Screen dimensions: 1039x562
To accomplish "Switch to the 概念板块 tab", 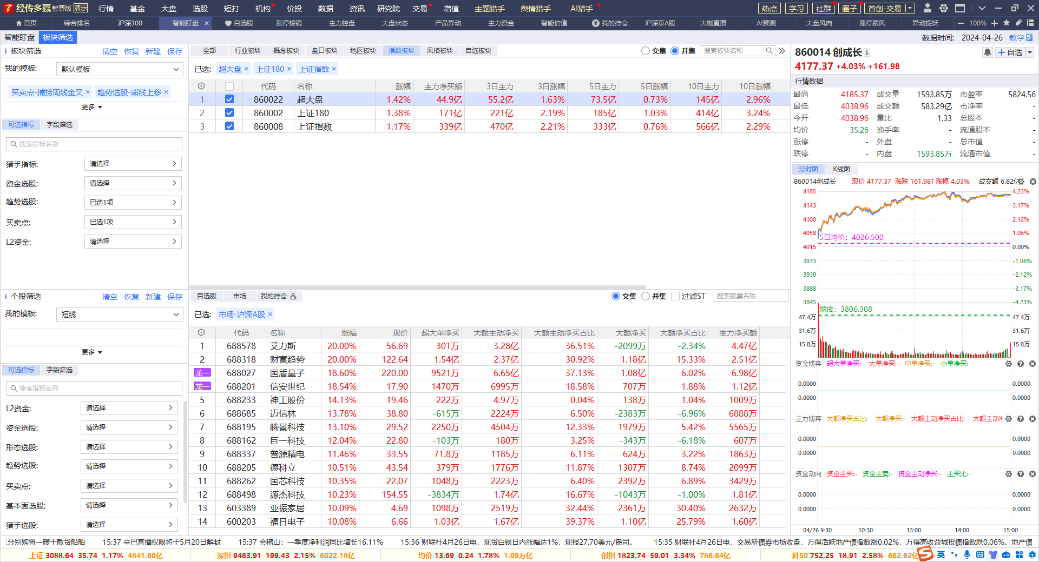I will pyautogui.click(x=286, y=51).
